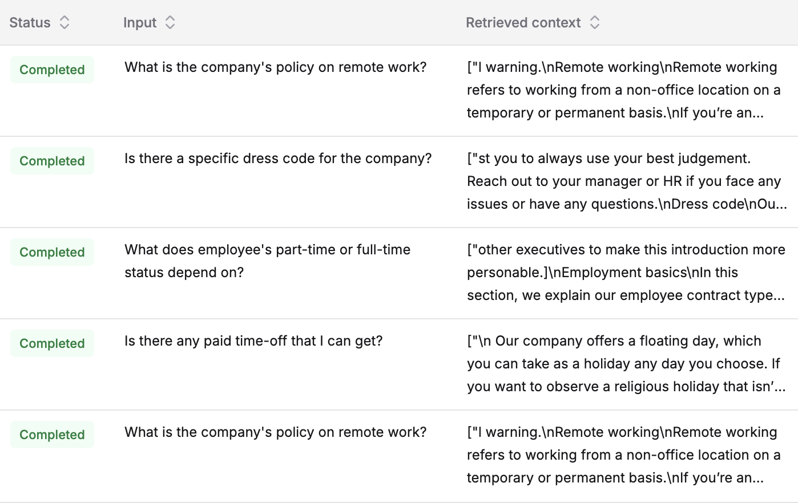The width and height of the screenshot is (798, 503).
Task: Click Completed badge for paid time-off row
Action: (x=52, y=343)
